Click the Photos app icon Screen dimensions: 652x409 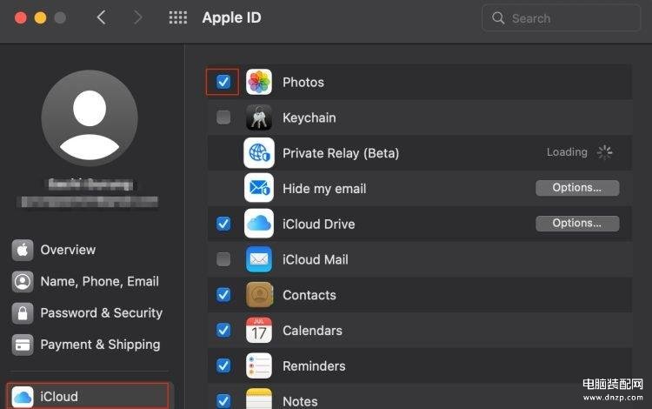coord(259,82)
